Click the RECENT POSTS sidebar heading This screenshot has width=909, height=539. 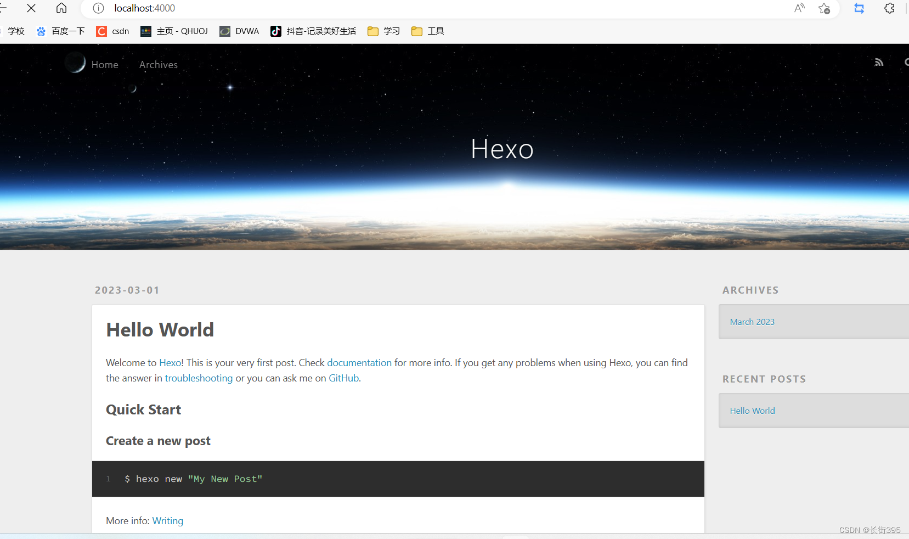[764, 379]
